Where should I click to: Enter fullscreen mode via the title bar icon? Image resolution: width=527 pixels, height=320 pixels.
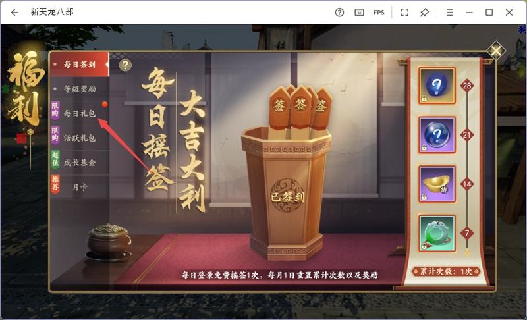(x=404, y=13)
